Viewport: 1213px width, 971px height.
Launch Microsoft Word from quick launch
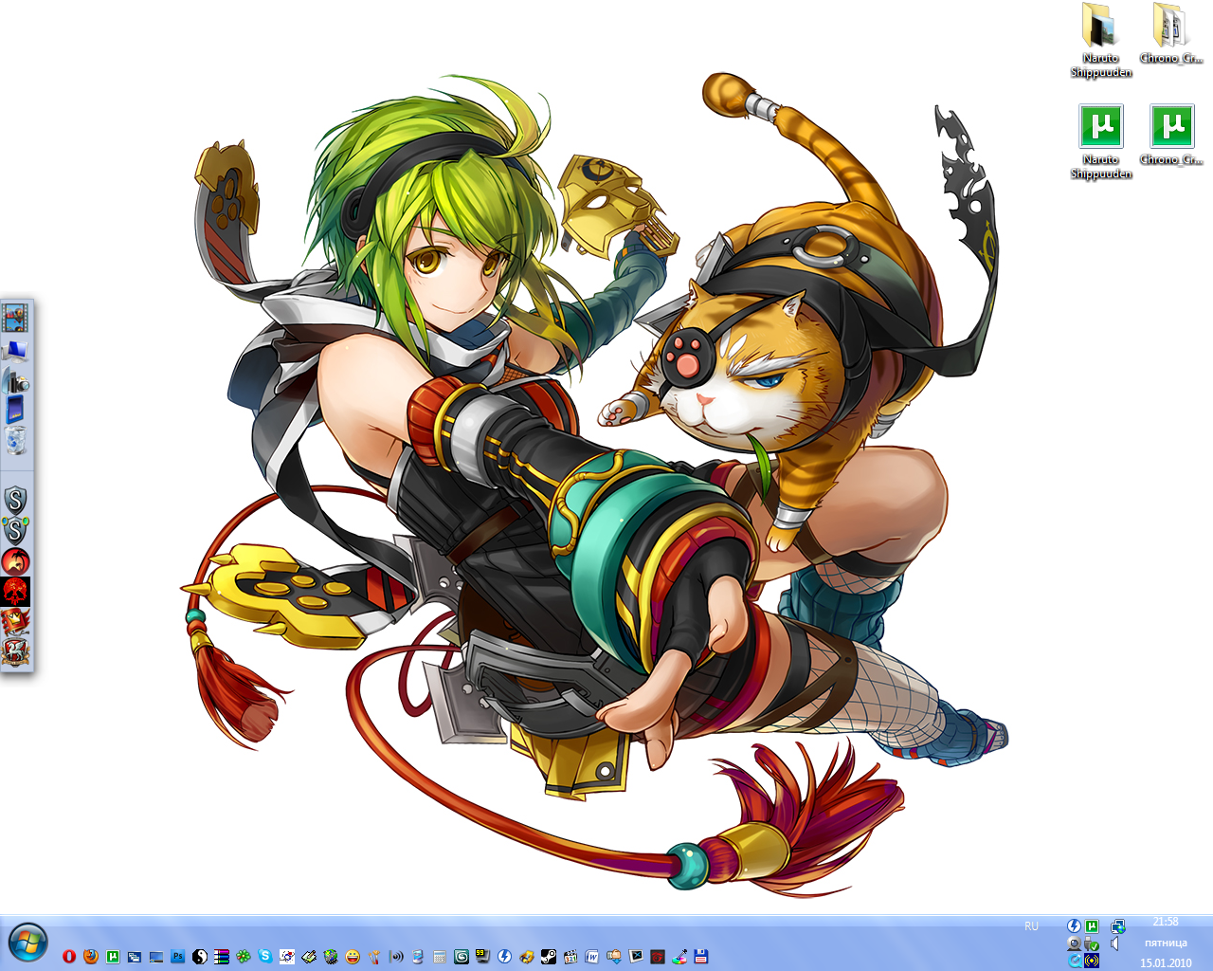(591, 957)
